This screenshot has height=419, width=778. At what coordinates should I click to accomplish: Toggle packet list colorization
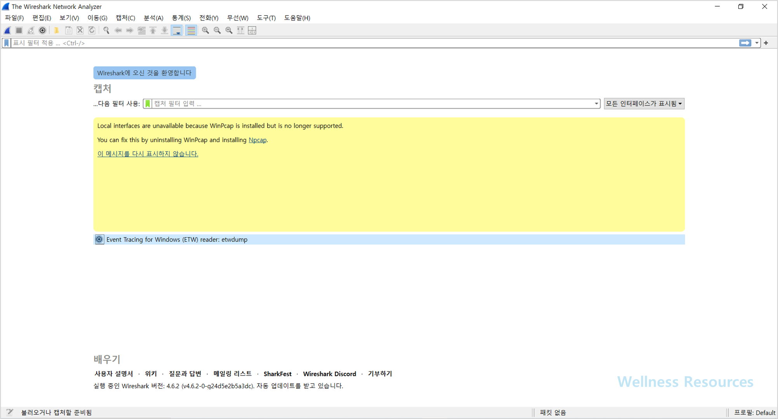(x=191, y=30)
